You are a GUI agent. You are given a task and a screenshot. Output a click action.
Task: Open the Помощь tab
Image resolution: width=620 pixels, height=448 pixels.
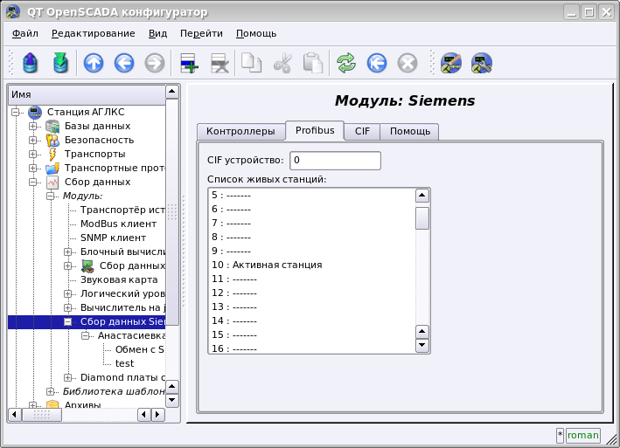click(409, 132)
